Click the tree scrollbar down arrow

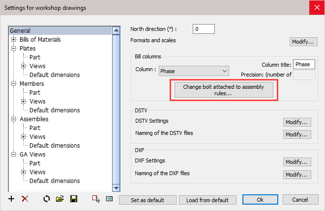point(117,188)
